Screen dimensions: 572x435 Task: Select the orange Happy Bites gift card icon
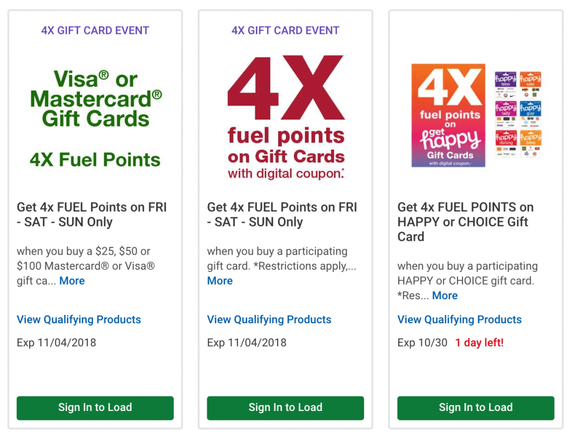point(531,143)
